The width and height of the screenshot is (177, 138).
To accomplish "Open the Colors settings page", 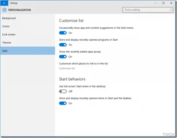I will tap(27, 26).
